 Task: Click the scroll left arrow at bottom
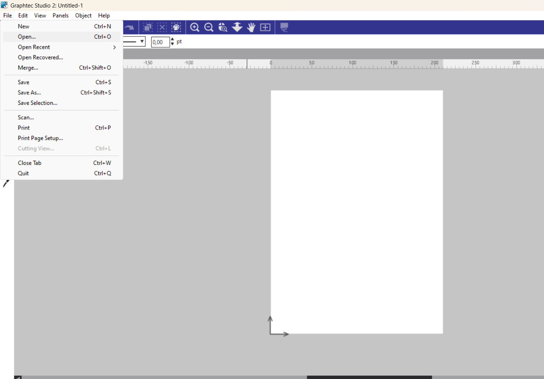click(x=18, y=377)
